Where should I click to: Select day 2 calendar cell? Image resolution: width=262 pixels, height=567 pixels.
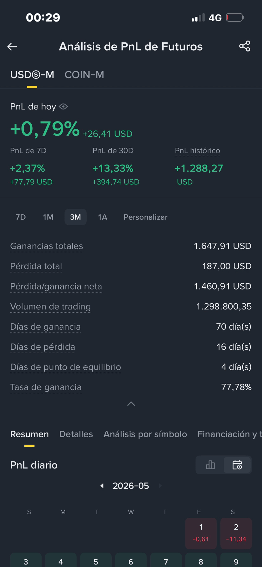[x=236, y=533]
